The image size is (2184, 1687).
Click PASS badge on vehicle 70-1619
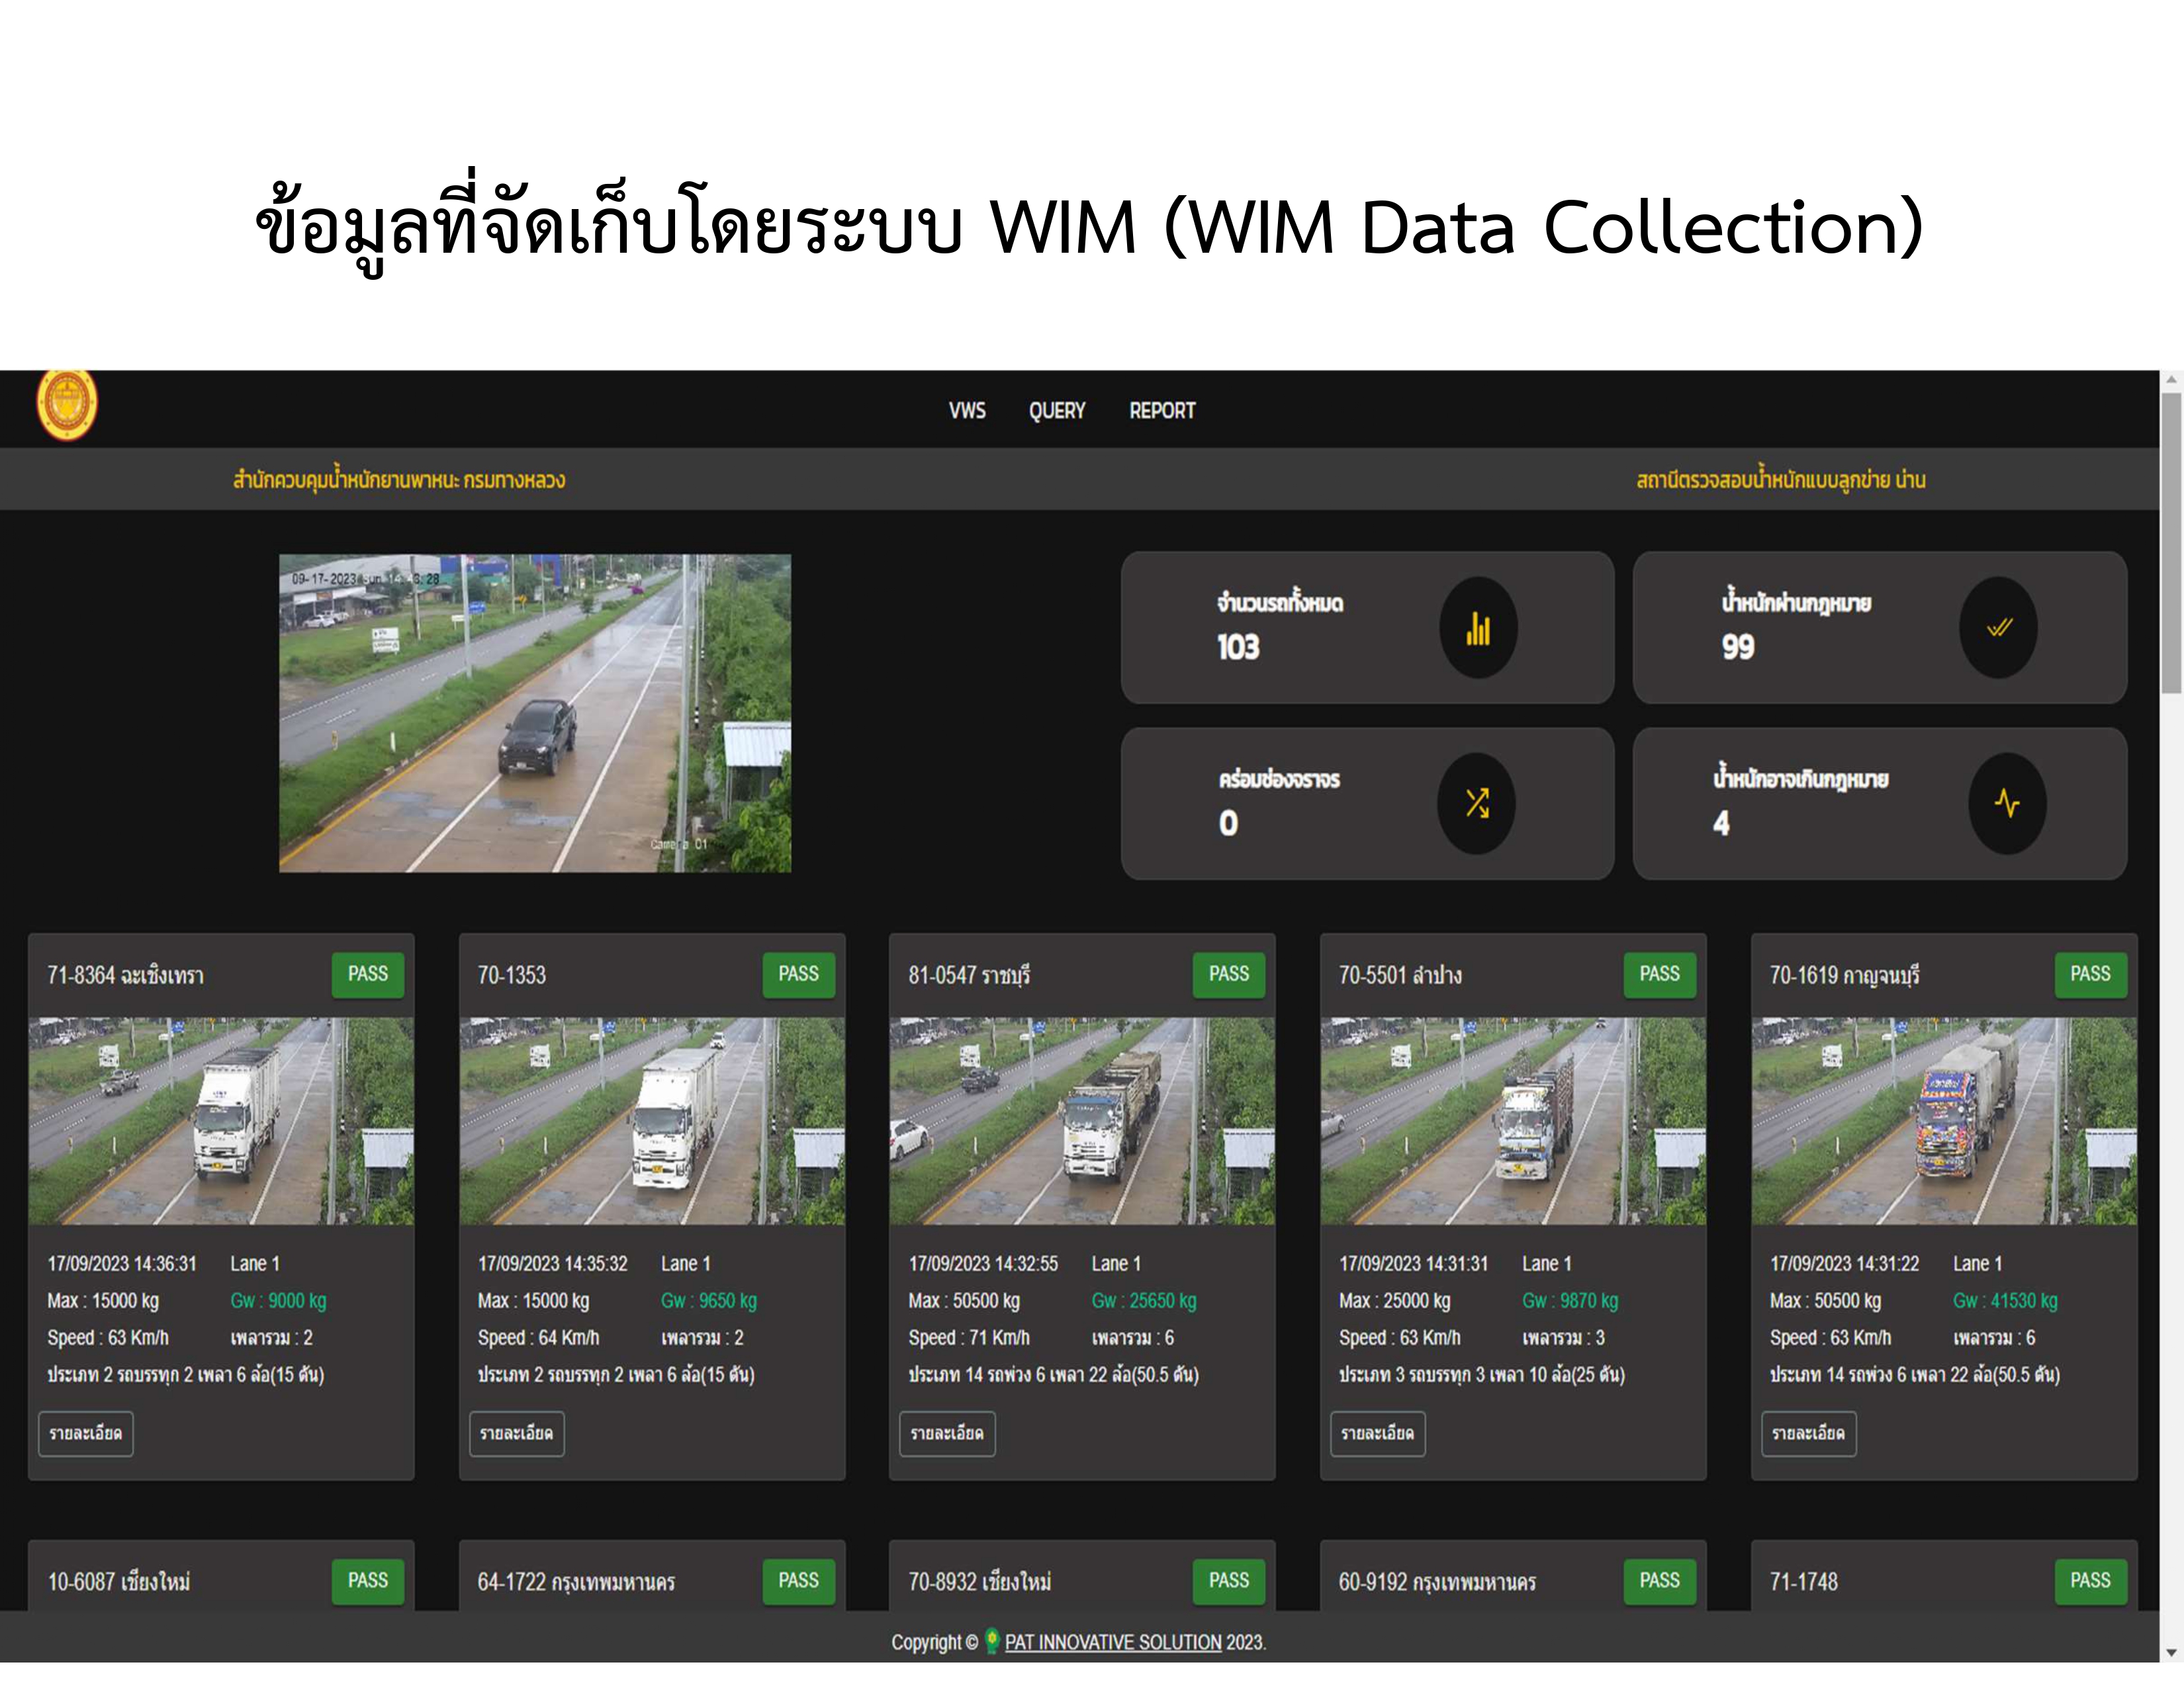click(x=2090, y=974)
